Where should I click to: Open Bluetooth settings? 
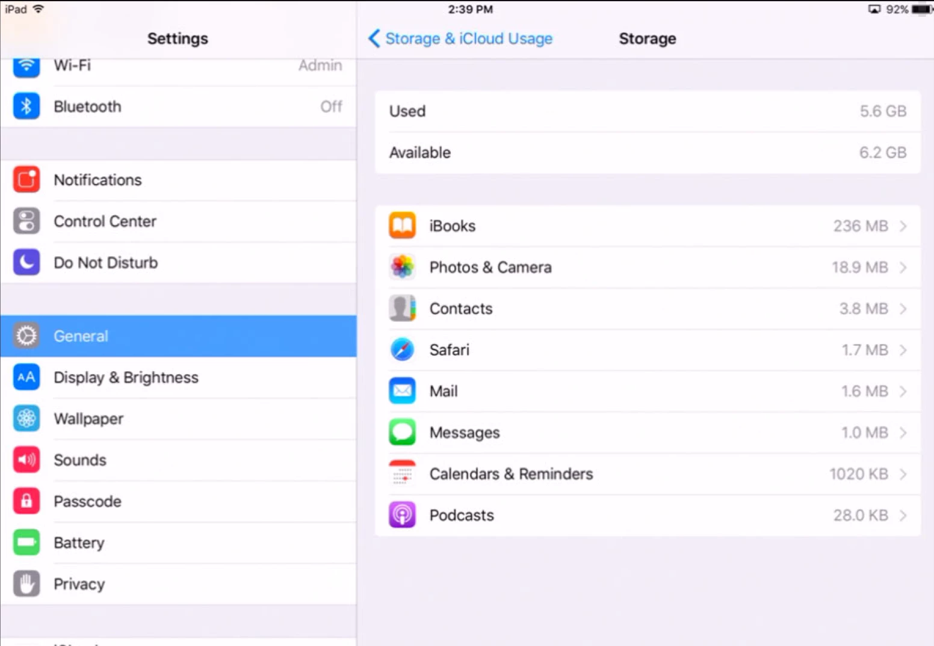click(178, 106)
